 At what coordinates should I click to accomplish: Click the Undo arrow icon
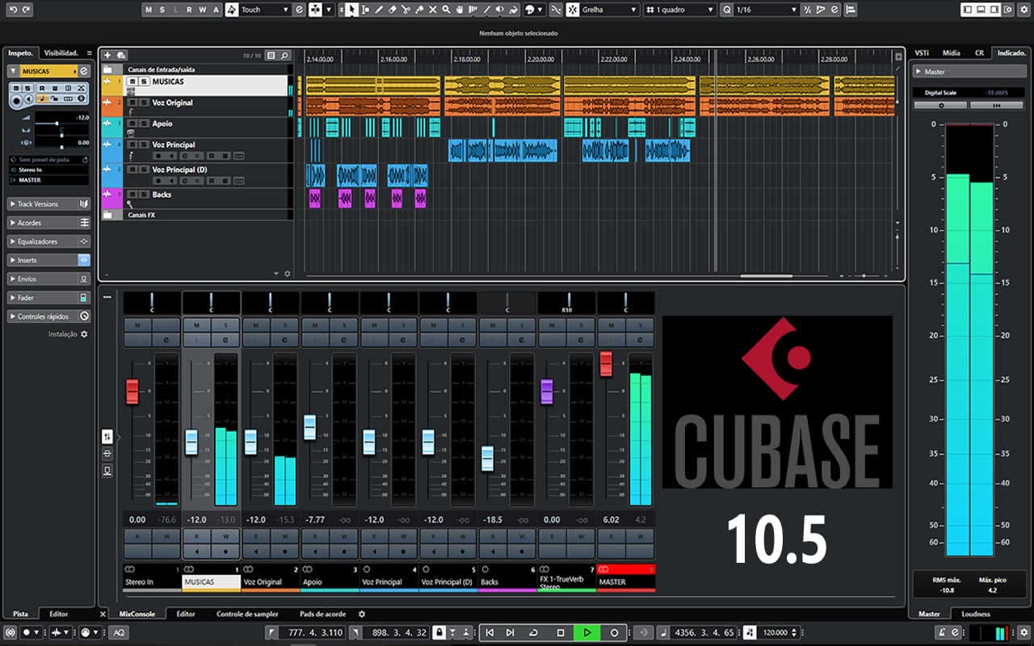point(13,10)
